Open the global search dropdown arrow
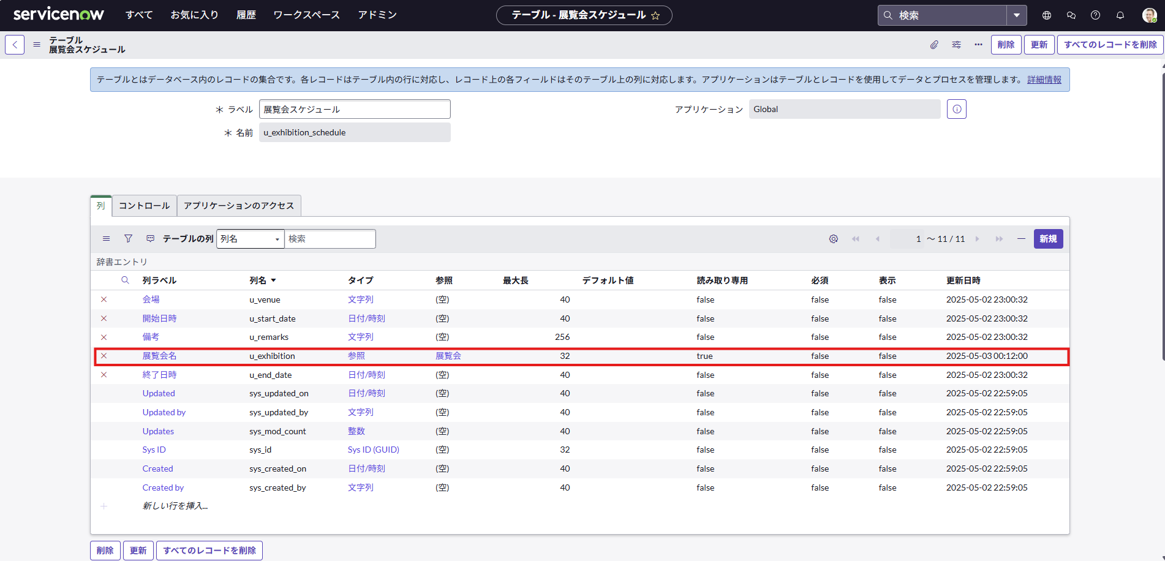 pyautogui.click(x=1017, y=15)
